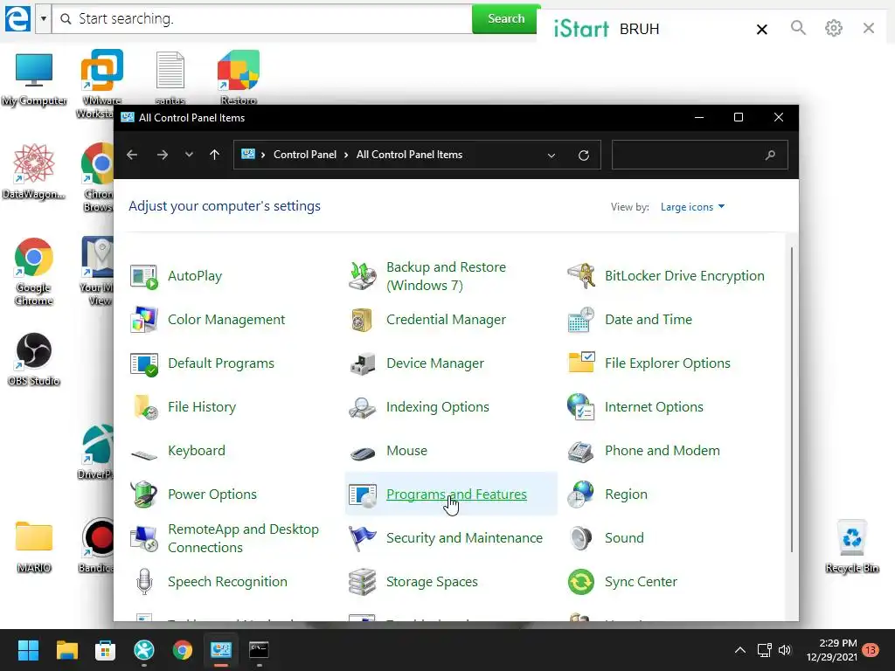This screenshot has width=895, height=671.
Task: Click the OBS Studio desktop shortcut
Action: (34, 359)
